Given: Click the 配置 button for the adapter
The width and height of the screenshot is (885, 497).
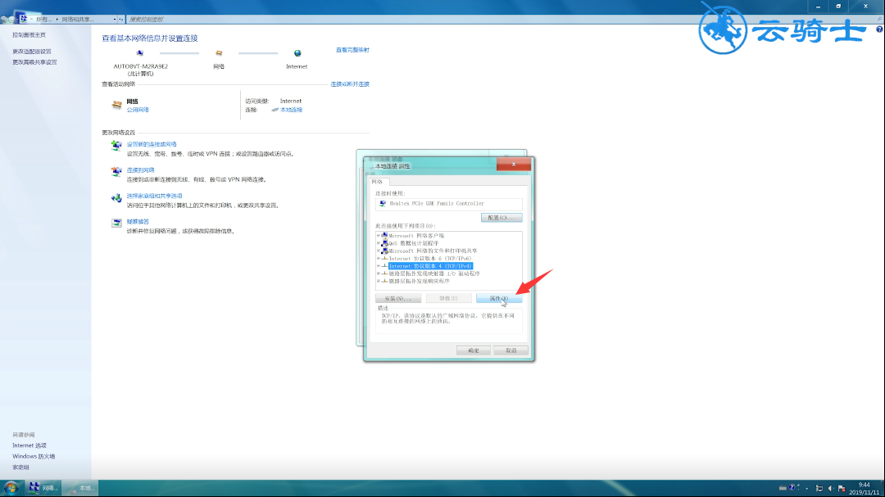Looking at the screenshot, I should pos(501,218).
